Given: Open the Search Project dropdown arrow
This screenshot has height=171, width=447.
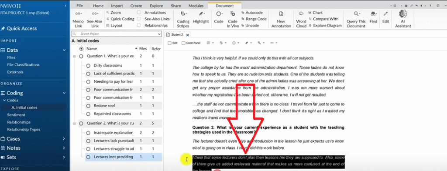Looking at the screenshot, I should tap(159, 34).
